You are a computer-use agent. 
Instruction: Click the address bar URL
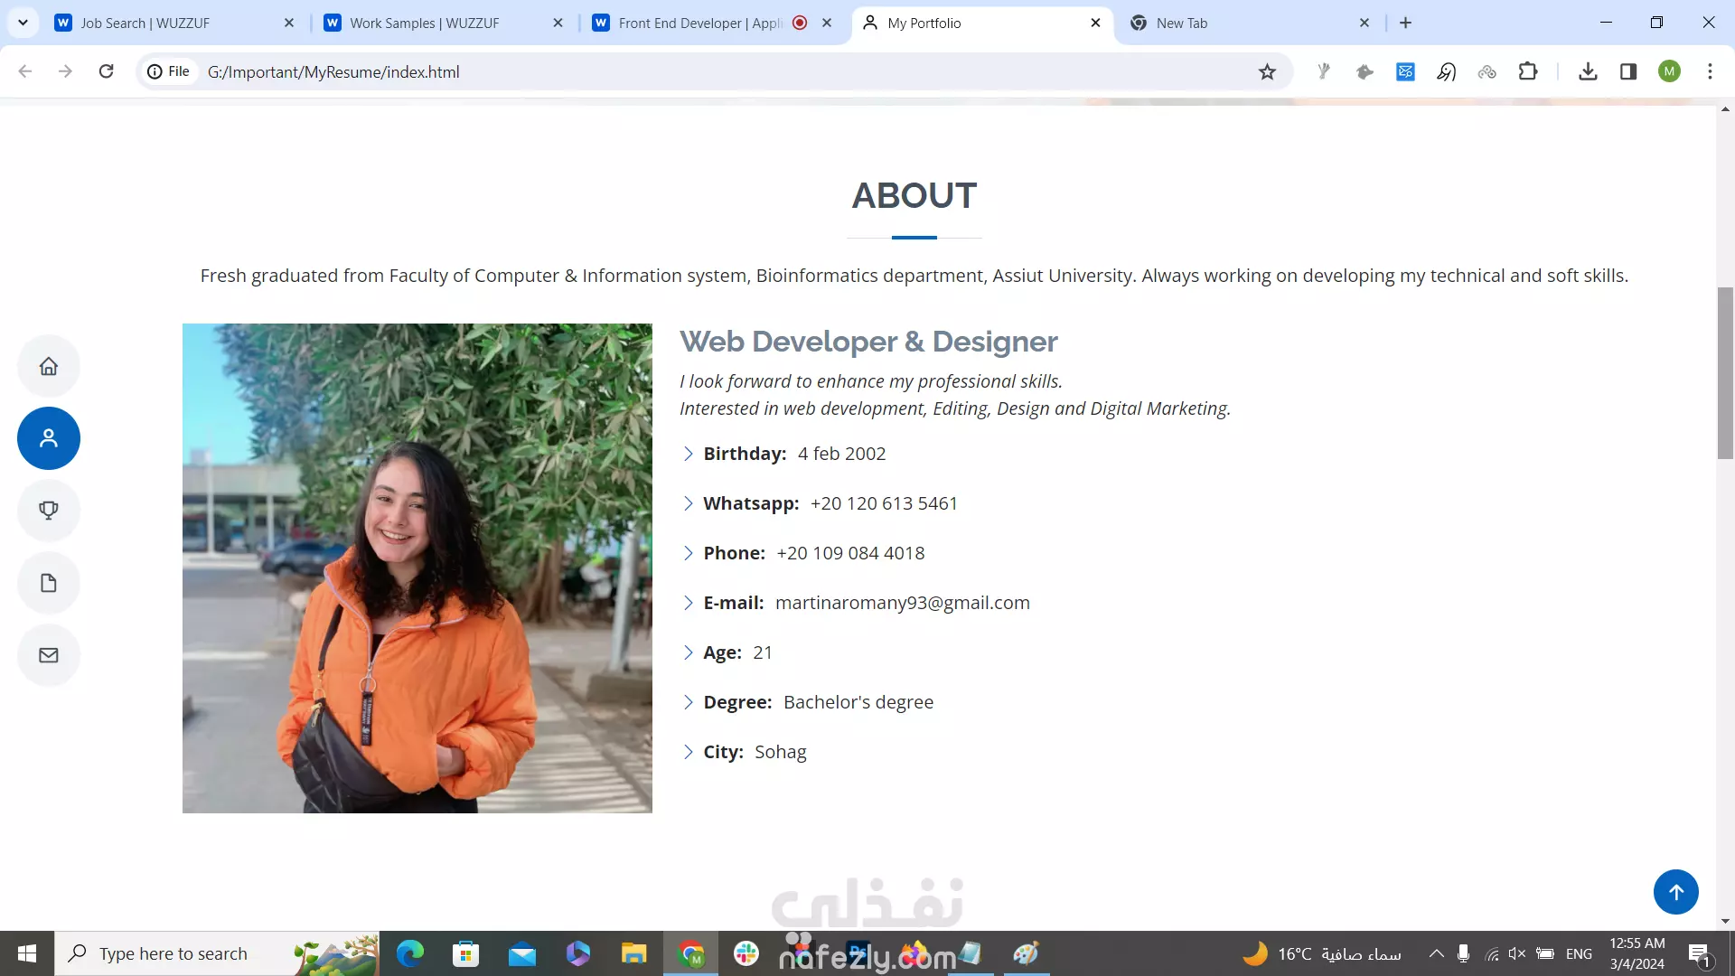(333, 71)
